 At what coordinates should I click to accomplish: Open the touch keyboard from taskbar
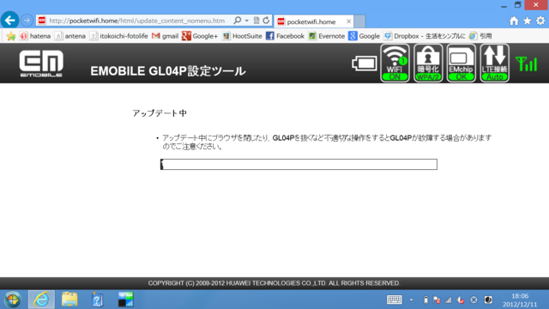(x=395, y=300)
